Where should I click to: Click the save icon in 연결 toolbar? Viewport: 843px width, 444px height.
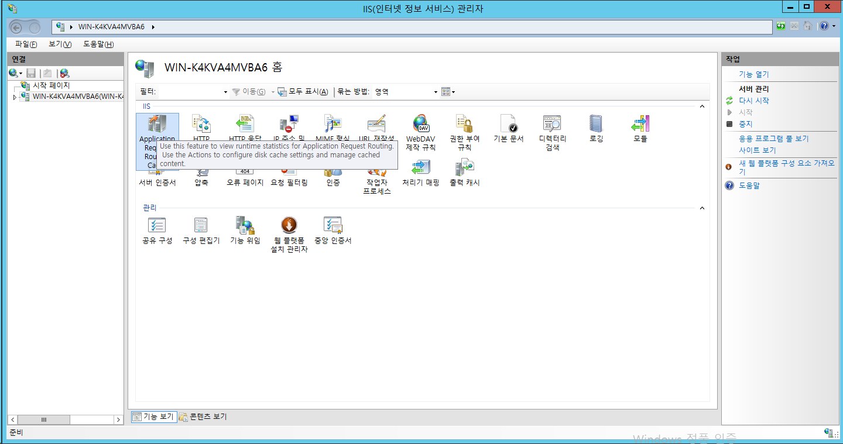point(31,73)
